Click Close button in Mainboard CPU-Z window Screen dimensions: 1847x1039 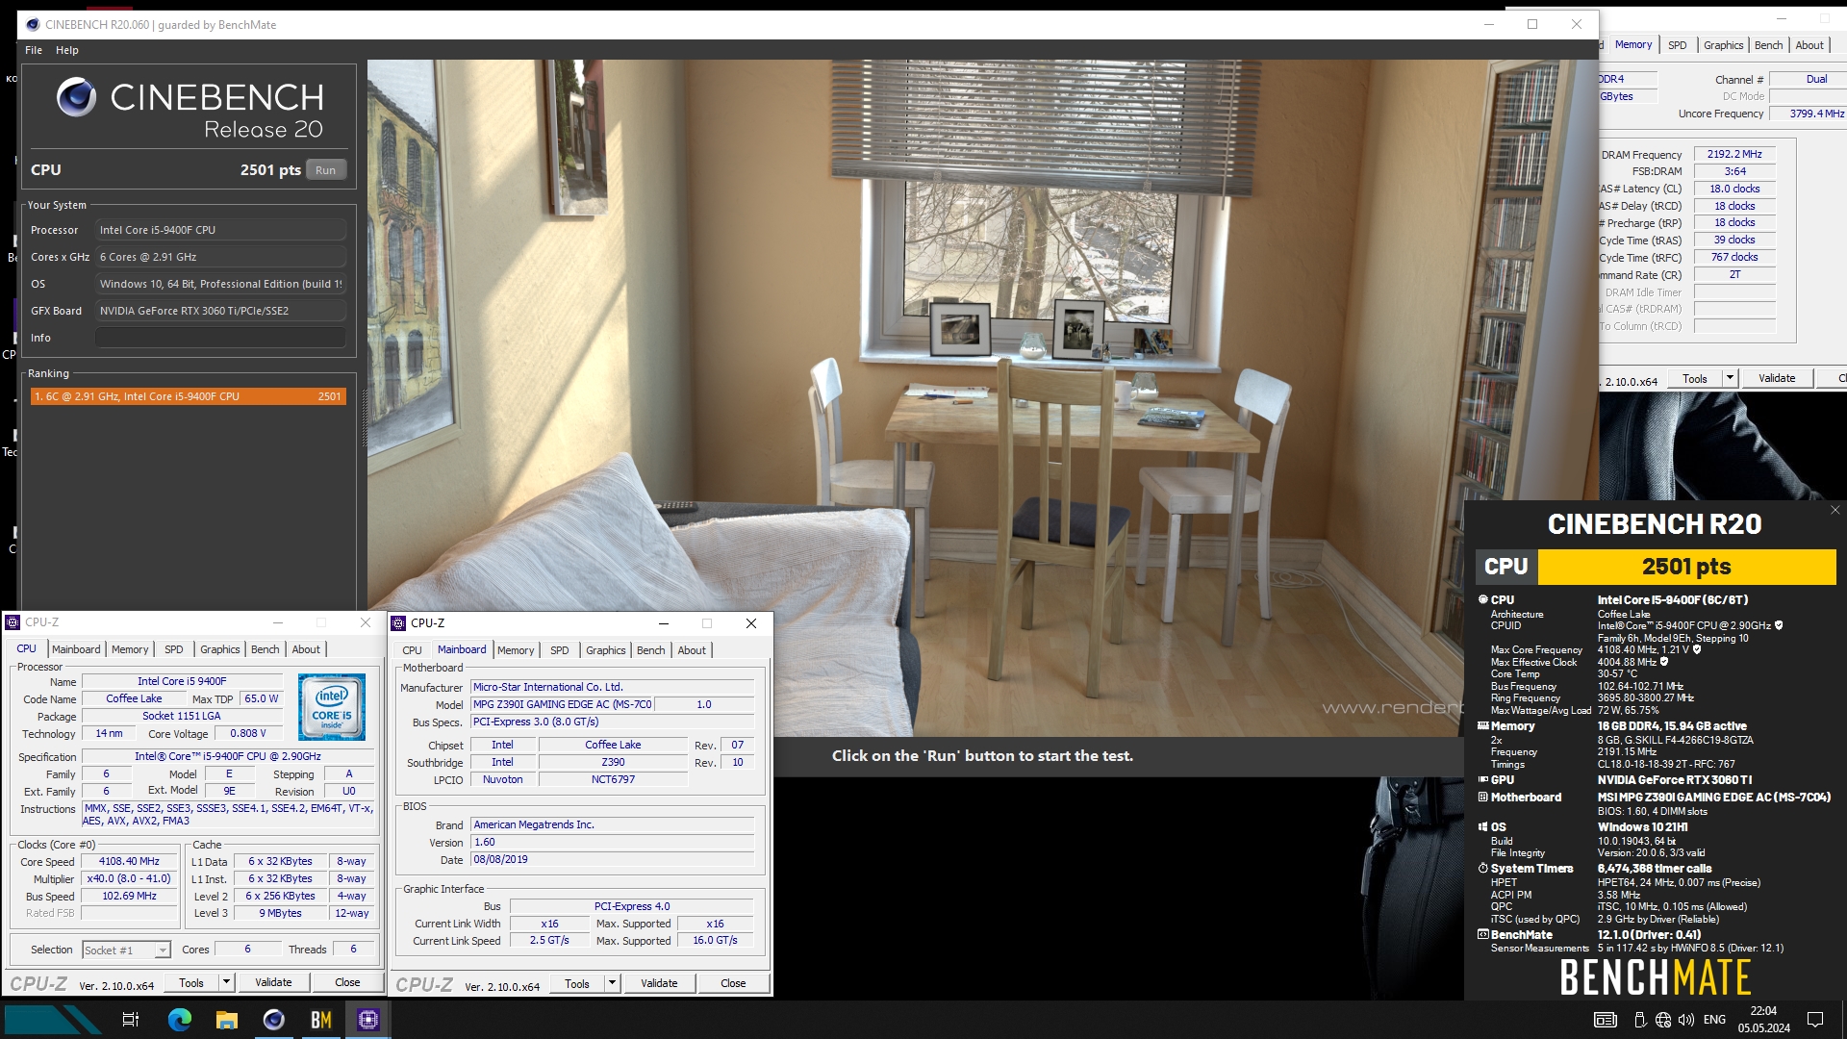tap(733, 983)
